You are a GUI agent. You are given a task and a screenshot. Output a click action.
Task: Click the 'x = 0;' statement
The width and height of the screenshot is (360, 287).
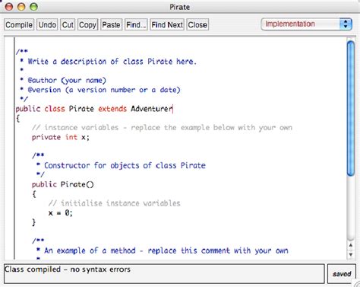(60, 212)
